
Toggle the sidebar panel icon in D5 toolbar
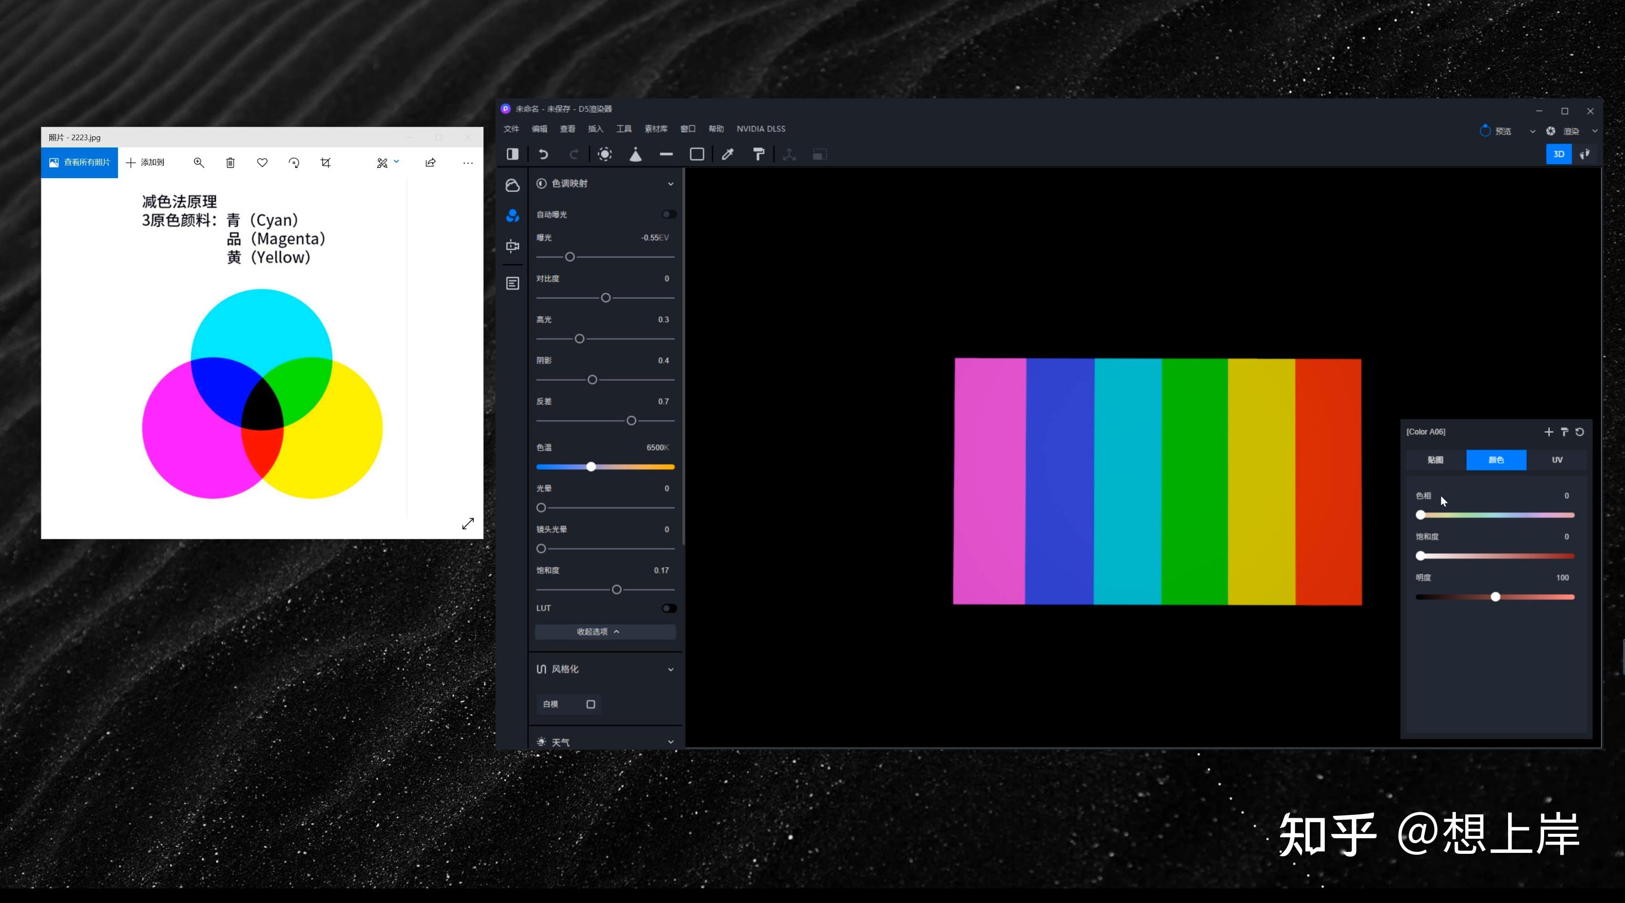pos(513,154)
